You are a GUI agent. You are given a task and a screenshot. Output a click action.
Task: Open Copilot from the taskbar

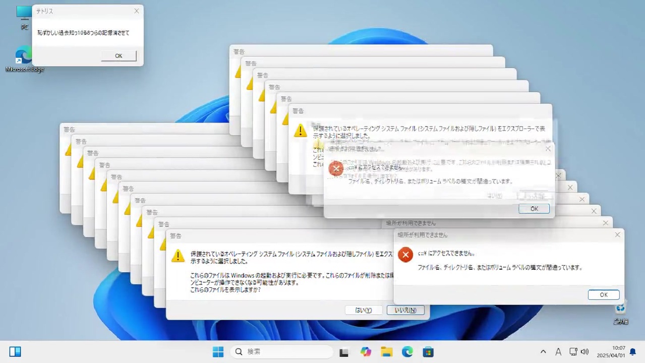click(x=365, y=351)
